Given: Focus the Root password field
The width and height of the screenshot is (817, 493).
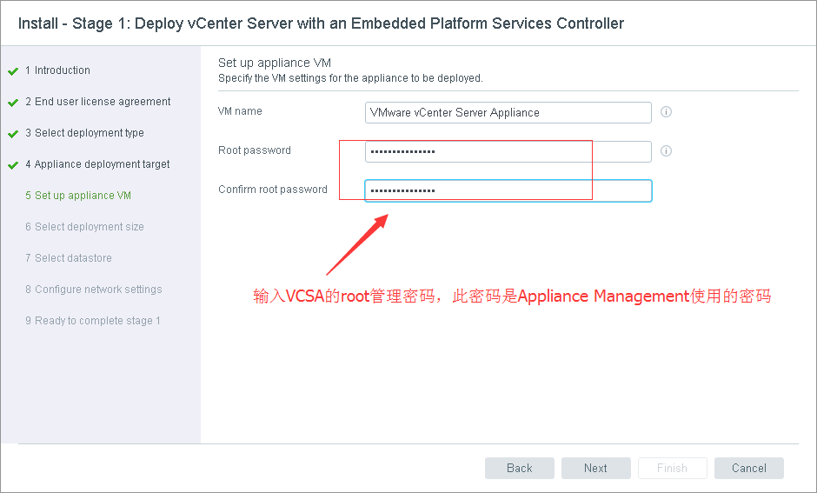Looking at the screenshot, I should pyautogui.click(x=508, y=151).
